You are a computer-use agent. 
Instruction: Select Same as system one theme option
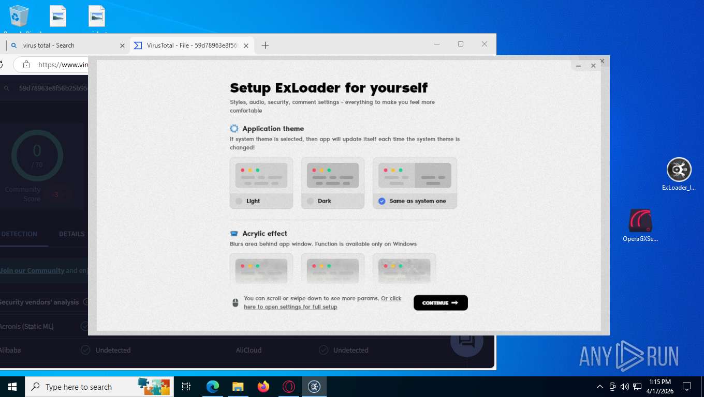click(x=382, y=201)
